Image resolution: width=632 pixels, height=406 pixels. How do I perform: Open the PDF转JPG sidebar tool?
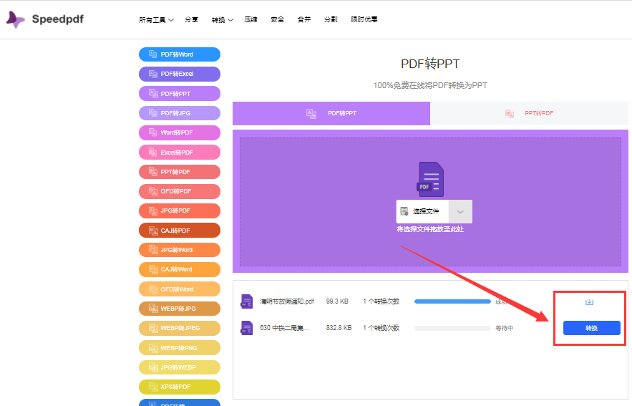click(180, 113)
